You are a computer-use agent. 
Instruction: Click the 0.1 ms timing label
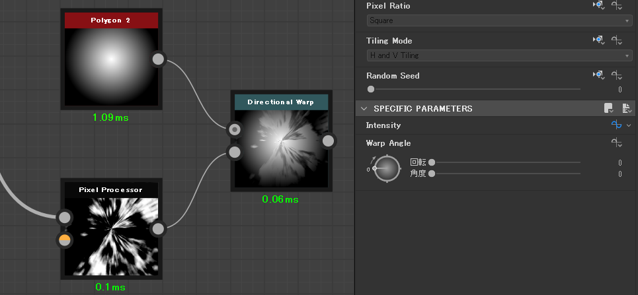click(110, 287)
